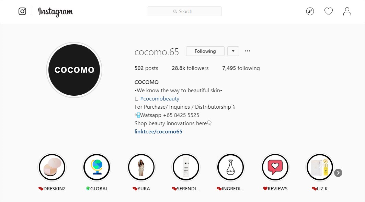365x202 pixels.
Task: Open the SERENDI... story highlight
Action: [186, 167]
